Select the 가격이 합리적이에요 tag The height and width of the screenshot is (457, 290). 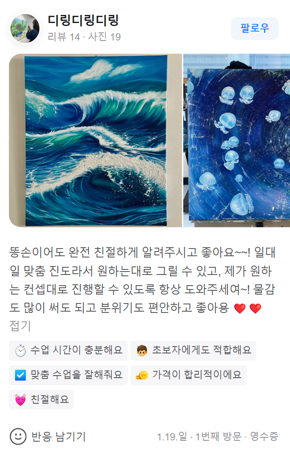189,375
